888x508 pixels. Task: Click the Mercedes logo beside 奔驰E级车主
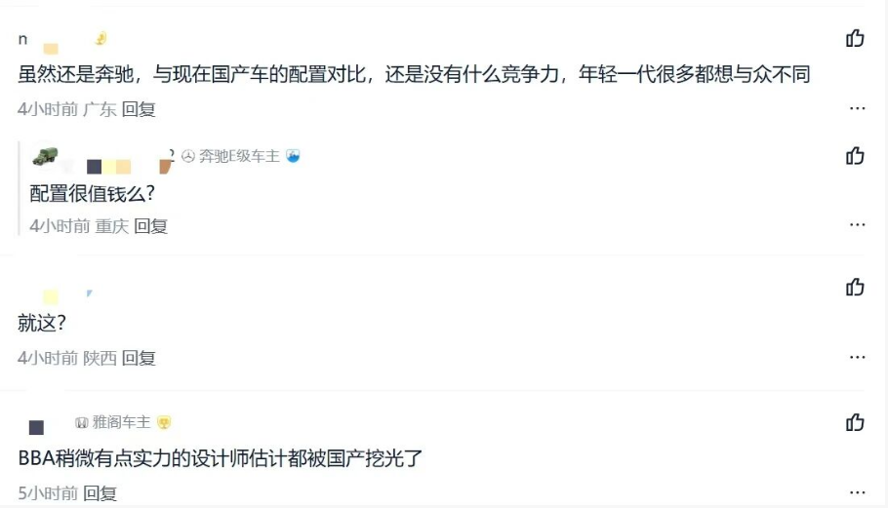pos(188,156)
